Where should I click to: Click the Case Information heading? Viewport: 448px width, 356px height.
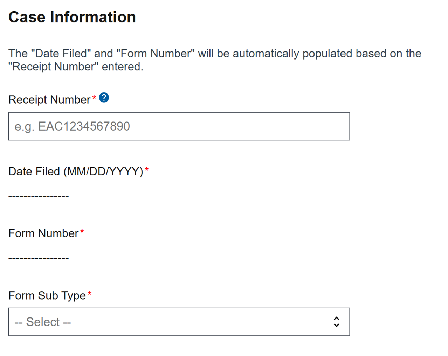click(72, 17)
